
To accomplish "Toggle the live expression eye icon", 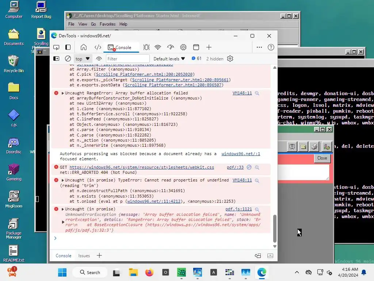I will click(99, 59).
